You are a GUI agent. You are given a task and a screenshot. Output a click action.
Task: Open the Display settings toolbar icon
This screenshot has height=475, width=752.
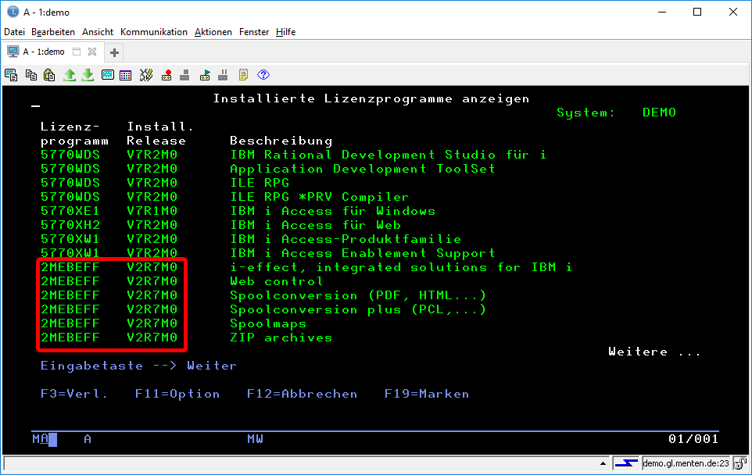coord(107,75)
